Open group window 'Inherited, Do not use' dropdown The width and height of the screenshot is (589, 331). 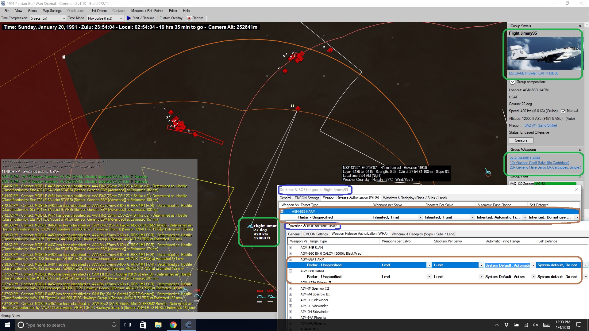click(577, 217)
